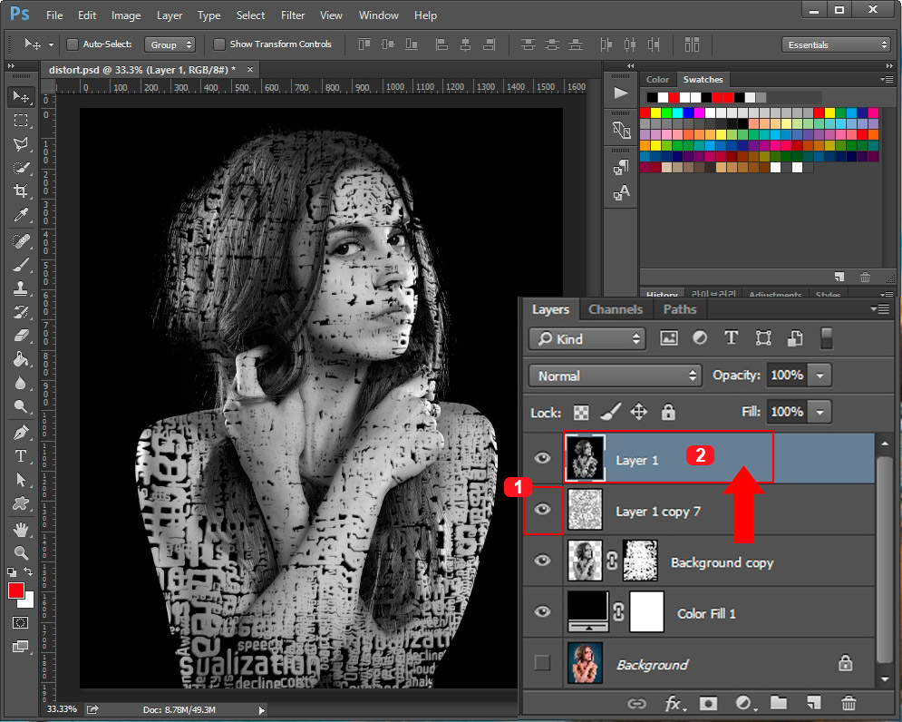Image resolution: width=902 pixels, height=722 pixels.
Task: Hide Layer 1 copy 7 visibility
Action: [x=542, y=509]
